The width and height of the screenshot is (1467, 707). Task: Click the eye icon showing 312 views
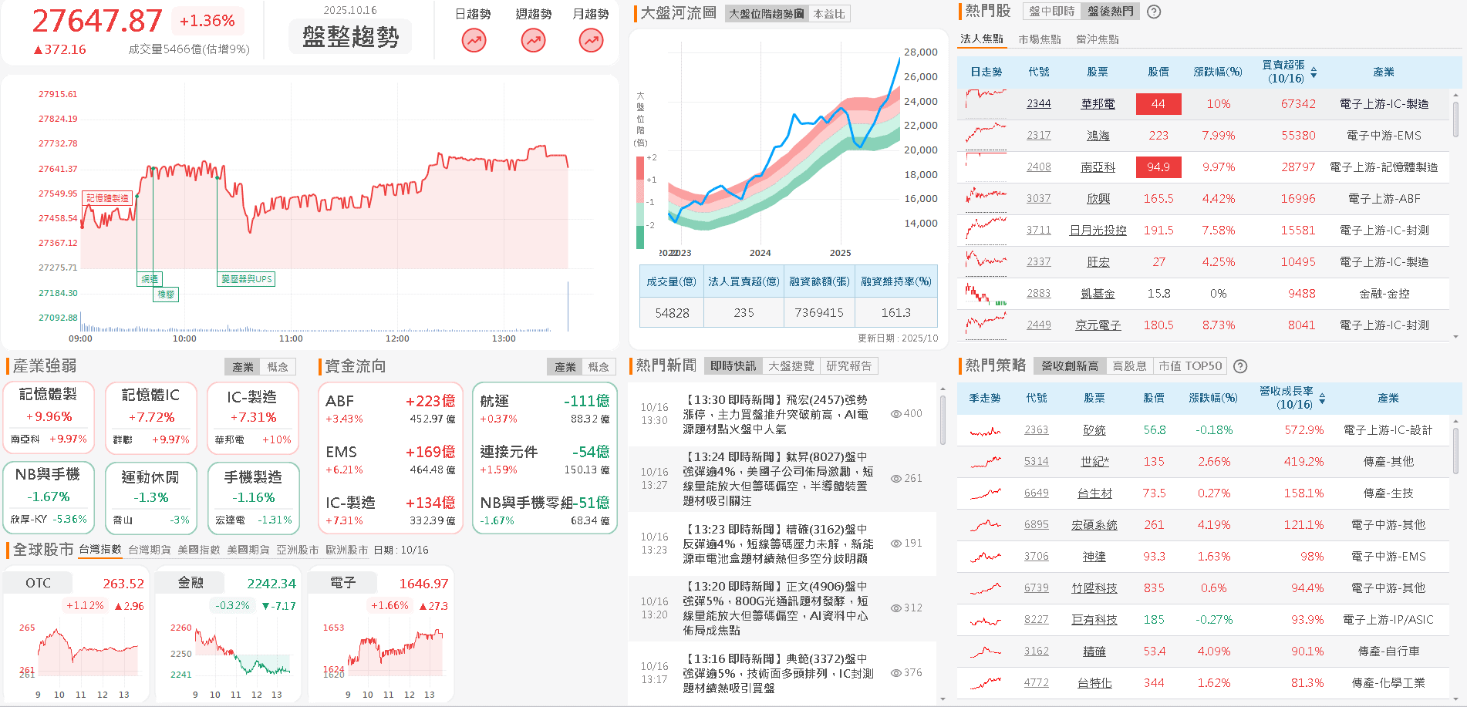[x=896, y=608]
